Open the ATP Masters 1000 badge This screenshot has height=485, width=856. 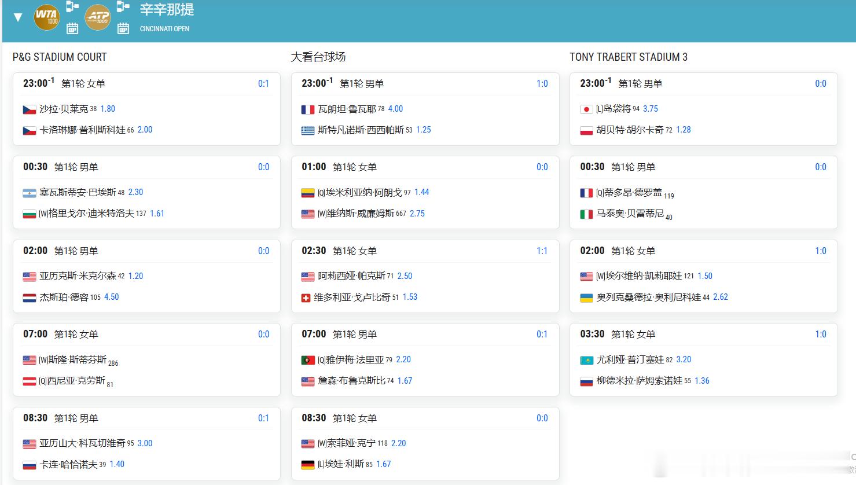[97, 17]
